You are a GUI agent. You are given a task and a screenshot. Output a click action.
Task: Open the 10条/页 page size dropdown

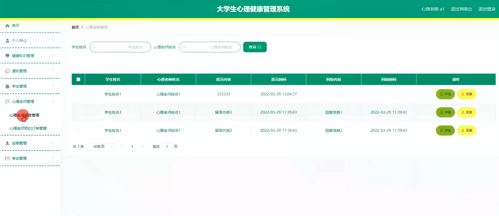[101, 147]
